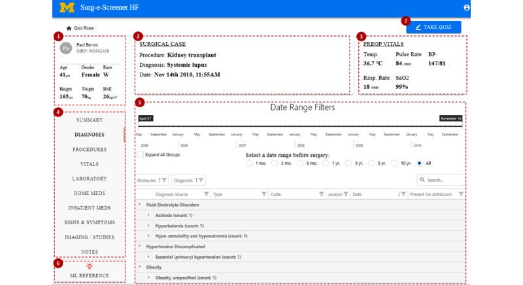Expand Essential (primary) hypertension row
This screenshot has width=523, height=285.
[x=148, y=257]
